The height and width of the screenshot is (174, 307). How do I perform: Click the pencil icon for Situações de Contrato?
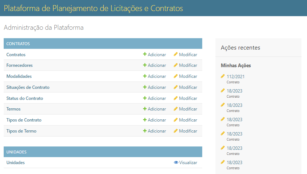[176, 87]
